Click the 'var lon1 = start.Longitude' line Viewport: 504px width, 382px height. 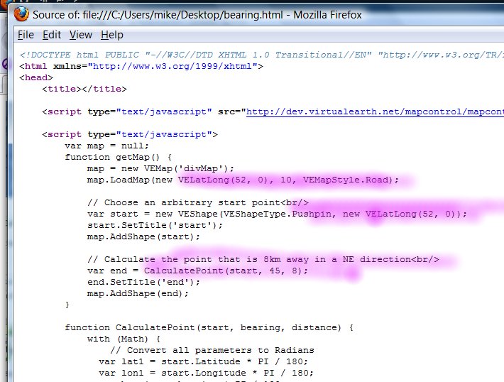coord(206,373)
